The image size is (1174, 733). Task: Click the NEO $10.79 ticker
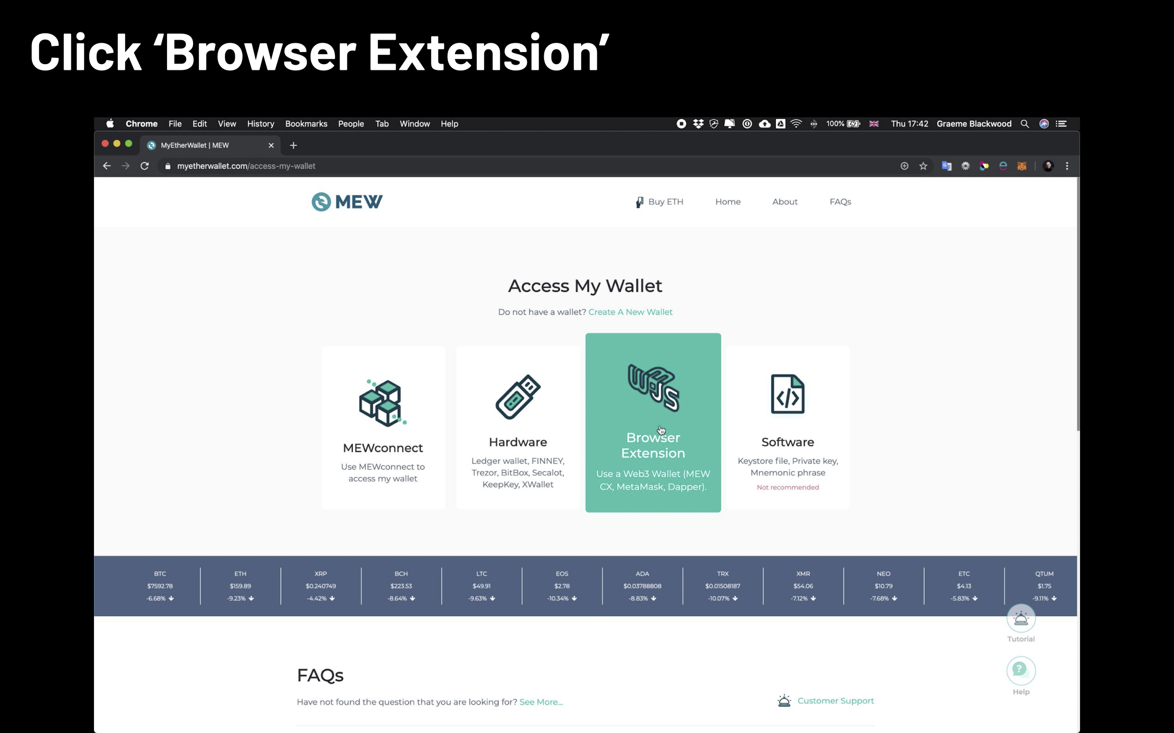point(883,586)
